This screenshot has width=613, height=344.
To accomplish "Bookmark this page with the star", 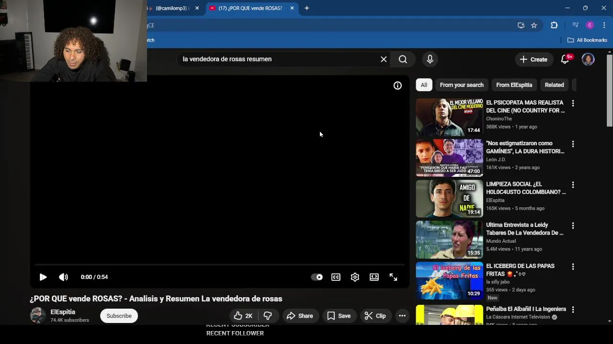I will 534,25.
